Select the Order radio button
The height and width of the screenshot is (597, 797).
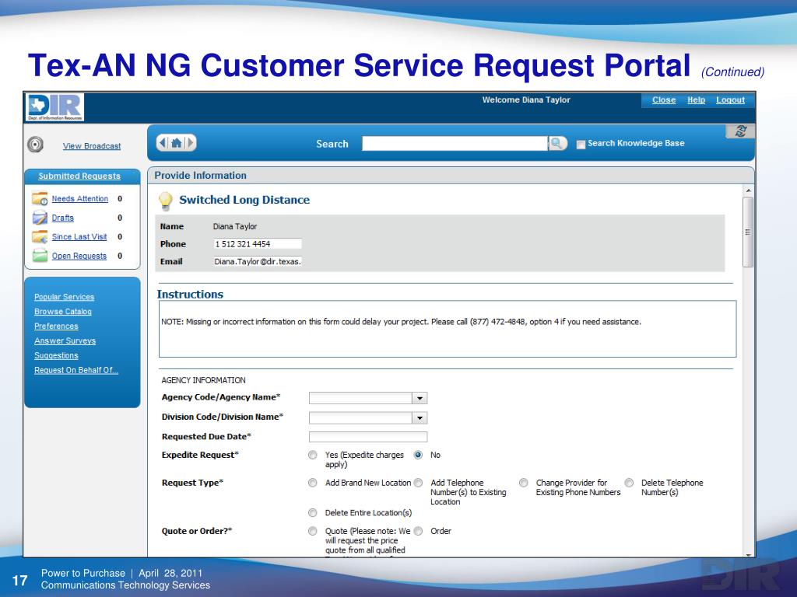coord(418,531)
